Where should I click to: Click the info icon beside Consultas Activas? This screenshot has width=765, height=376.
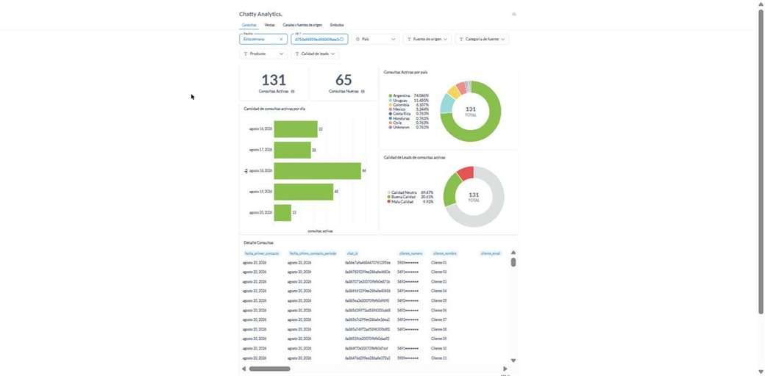tap(293, 91)
